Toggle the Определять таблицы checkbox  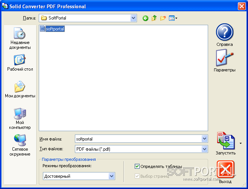point(137,166)
